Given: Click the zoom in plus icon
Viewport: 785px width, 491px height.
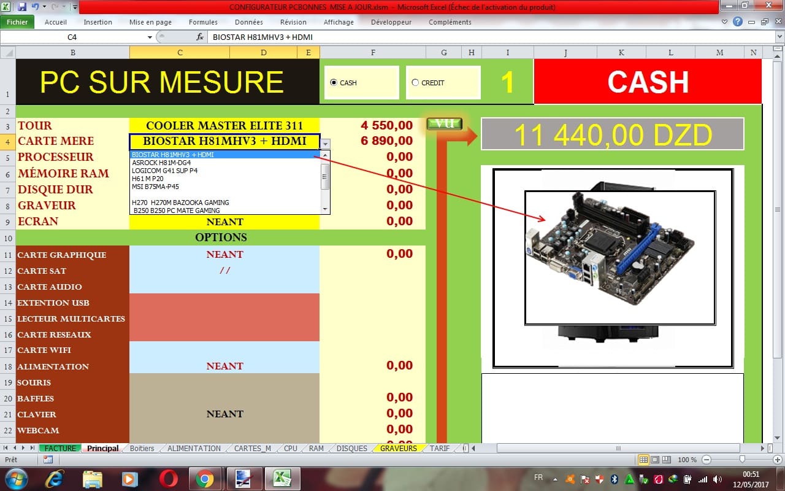Looking at the screenshot, I should pyautogui.click(x=777, y=460).
